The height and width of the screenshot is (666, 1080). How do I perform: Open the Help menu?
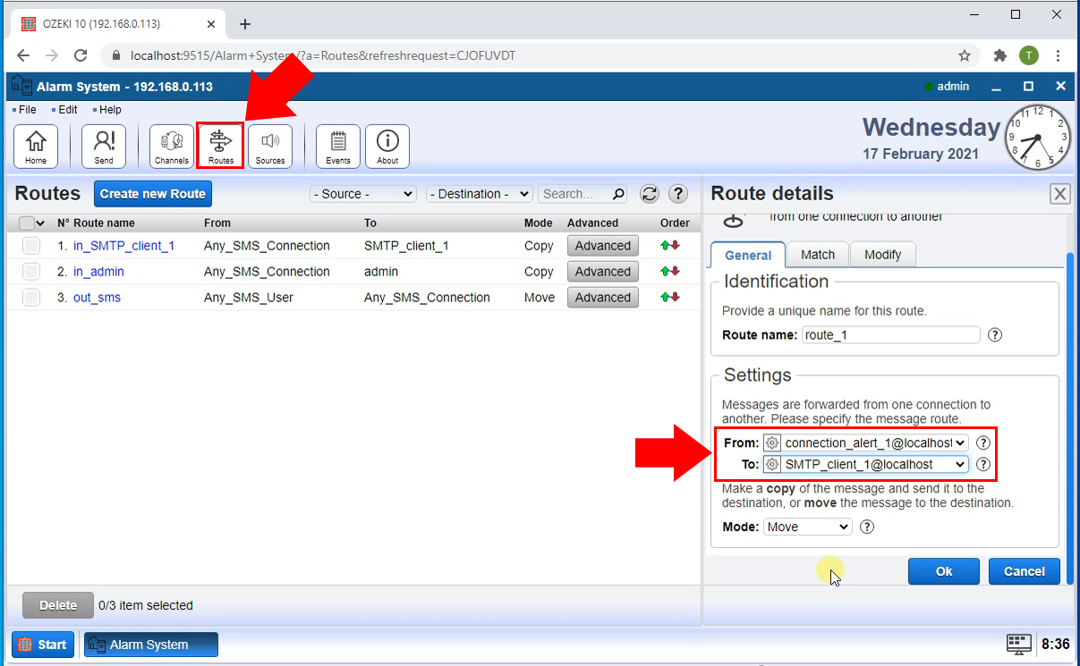[110, 110]
